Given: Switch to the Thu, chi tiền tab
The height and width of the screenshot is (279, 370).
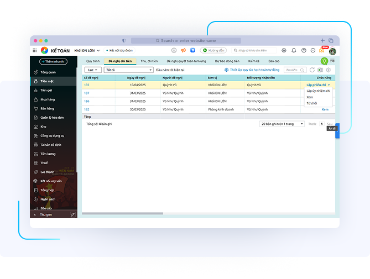Looking at the screenshot, I should coord(149,61).
